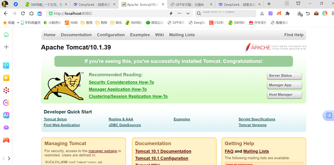Click the Apache Software Foundation logo
334x165 pixels.
[275, 48]
